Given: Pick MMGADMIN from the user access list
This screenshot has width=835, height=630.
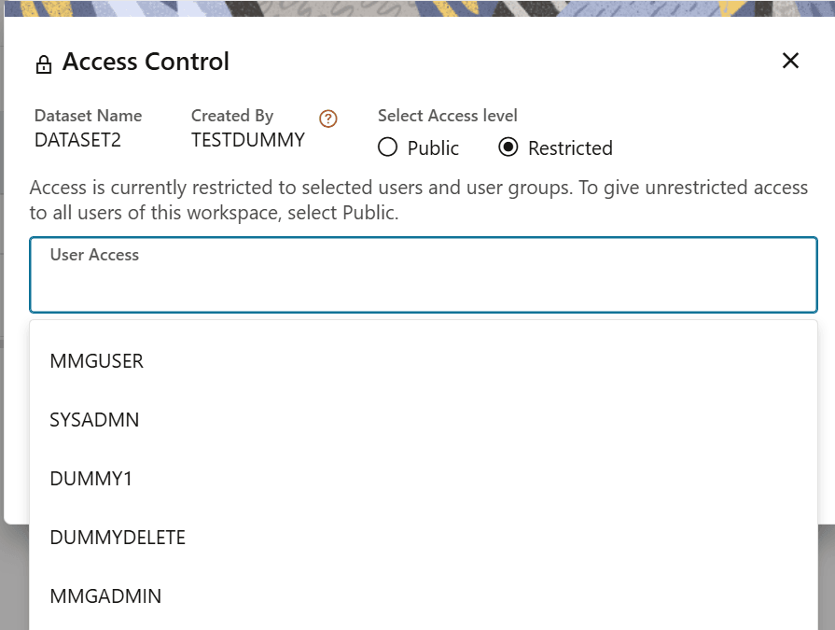Looking at the screenshot, I should [105, 595].
